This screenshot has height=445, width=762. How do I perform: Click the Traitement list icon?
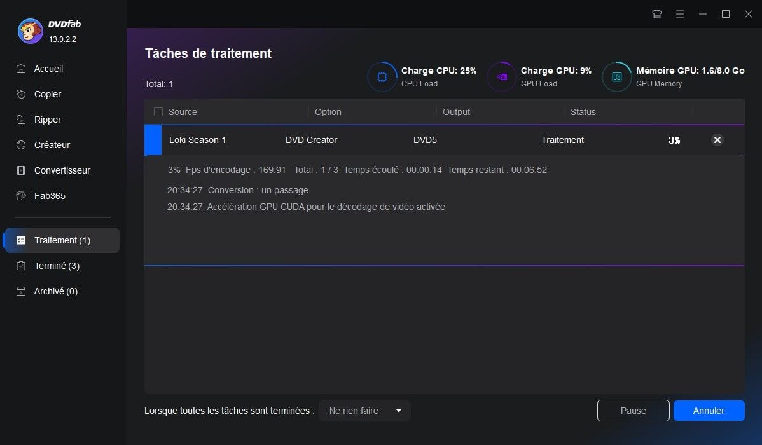pyautogui.click(x=21, y=240)
